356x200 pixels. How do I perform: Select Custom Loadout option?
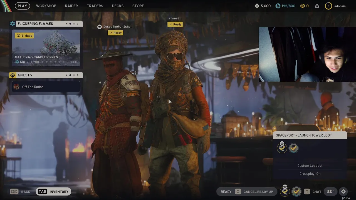tap(310, 166)
